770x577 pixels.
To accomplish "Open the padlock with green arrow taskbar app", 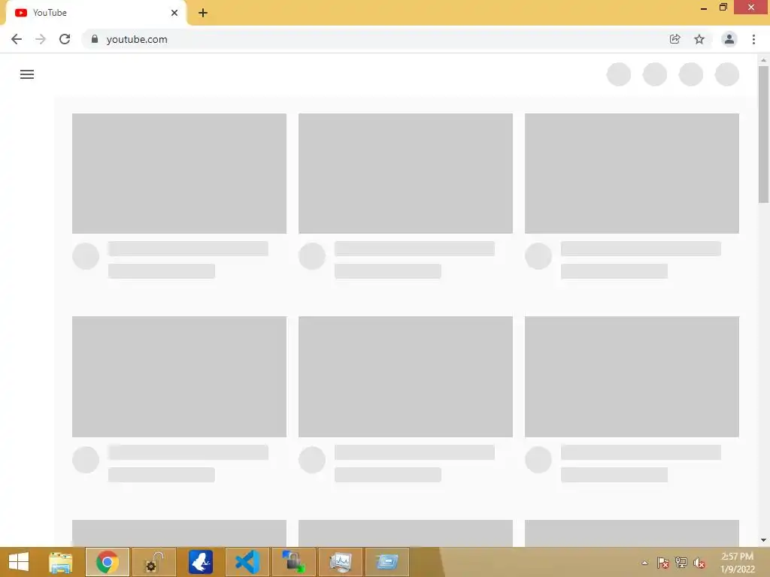I will click(x=294, y=562).
